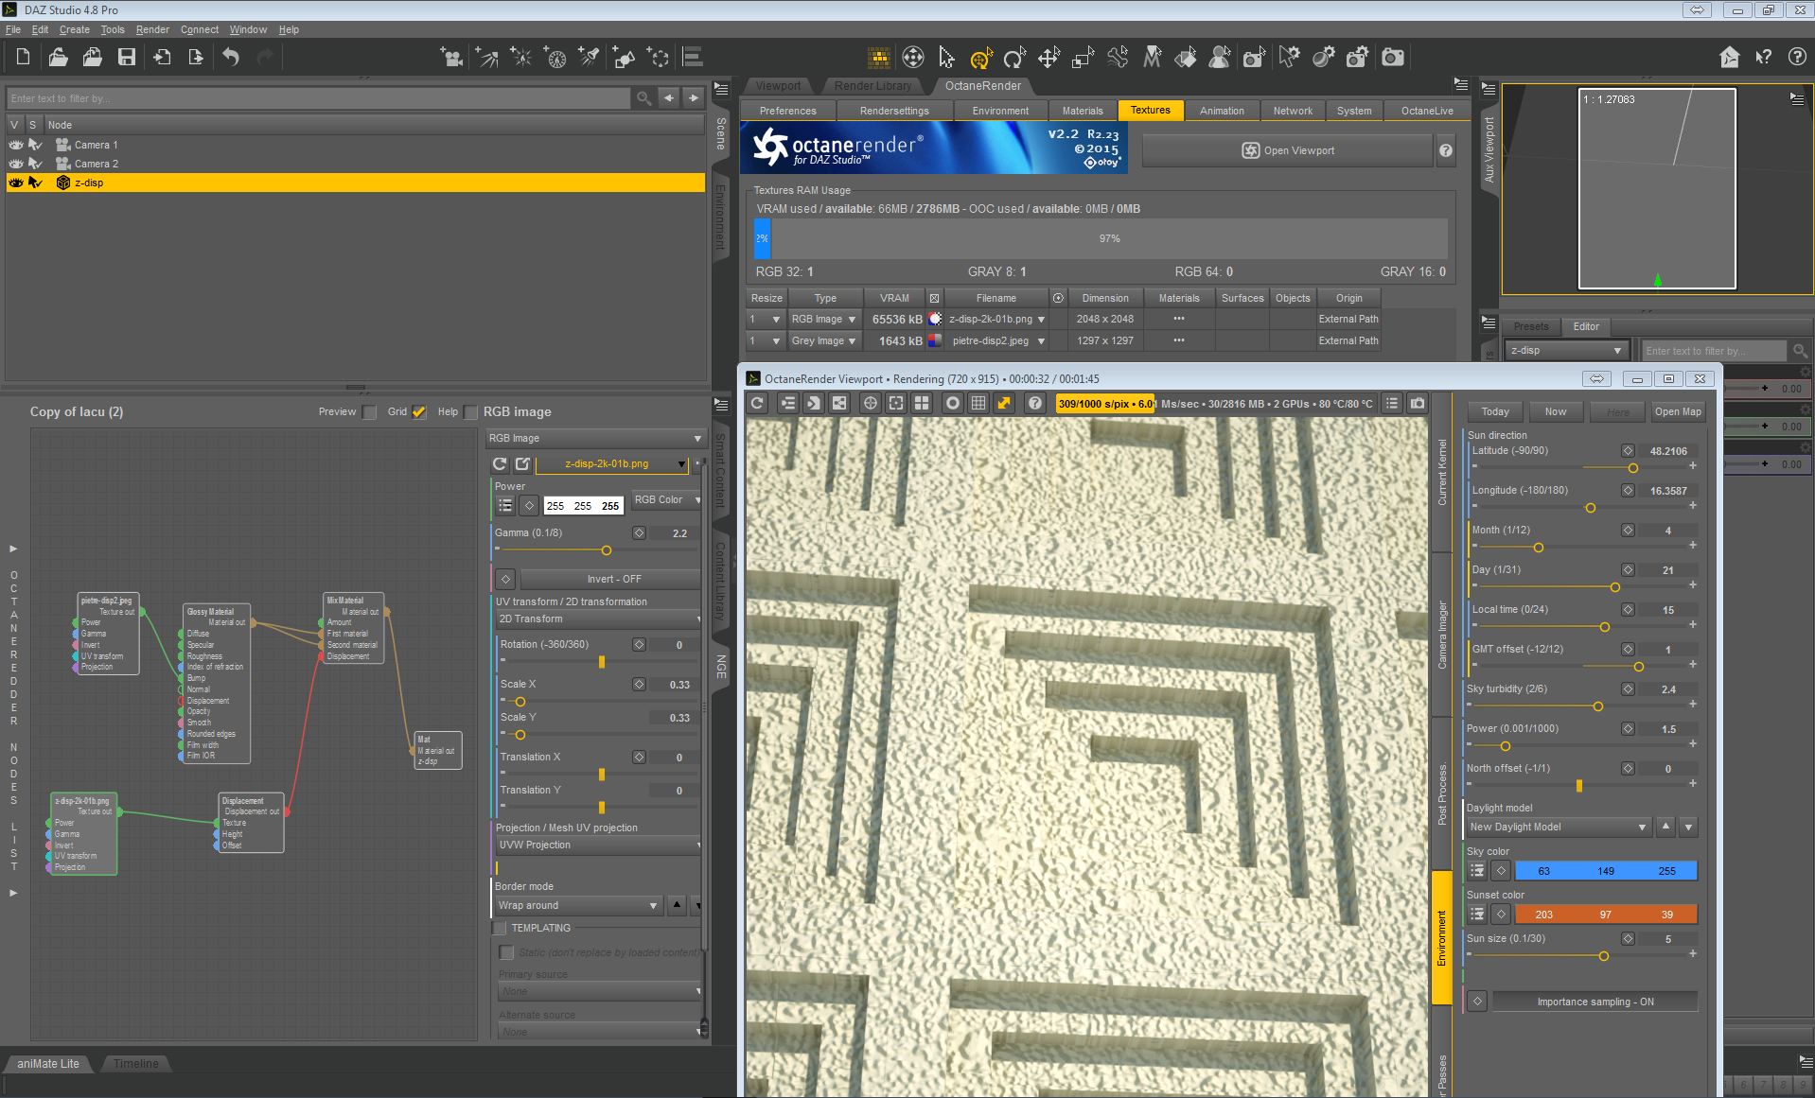Click the grid icon in the Octane viewport toolbar
This screenshot has width=1815, height=1098.
(978, 404)
